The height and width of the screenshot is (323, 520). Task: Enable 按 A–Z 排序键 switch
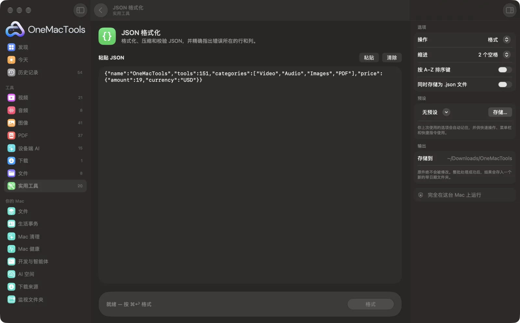505,70
